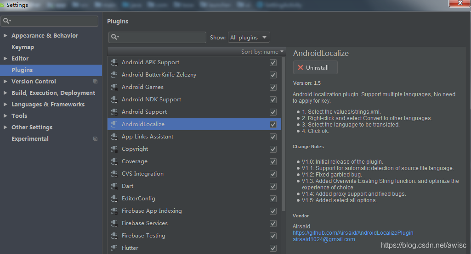Uninstall the AndroidLocalize plugin

[315, 67]
